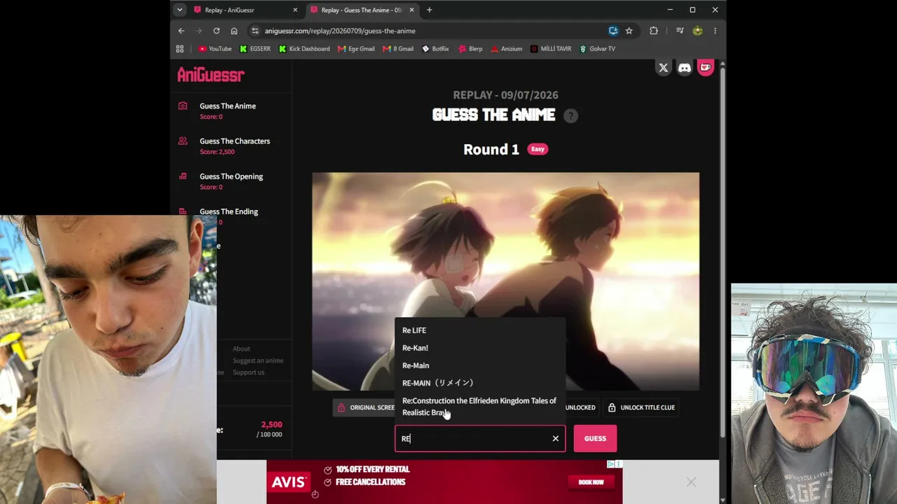Click the anime screenshot image

[505, 281]
